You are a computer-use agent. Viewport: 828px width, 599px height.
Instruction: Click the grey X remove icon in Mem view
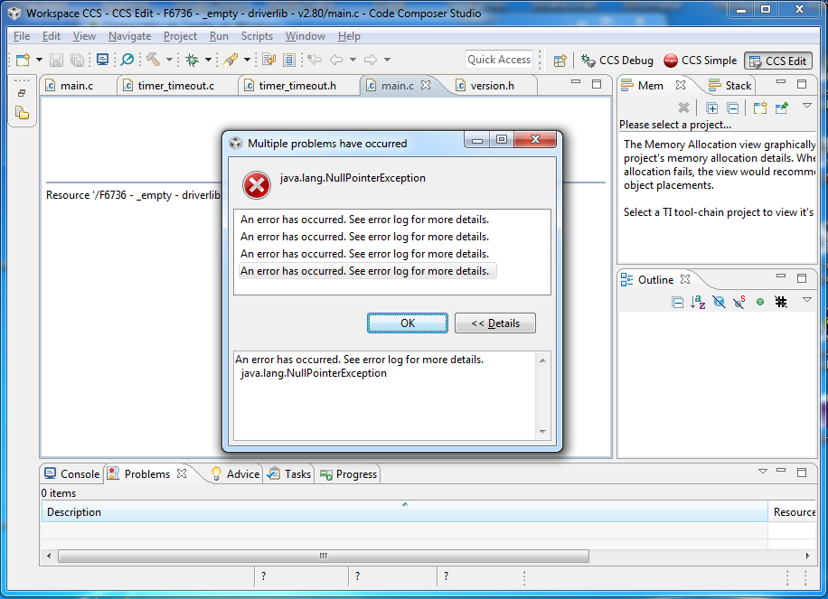tap(684, 108)
